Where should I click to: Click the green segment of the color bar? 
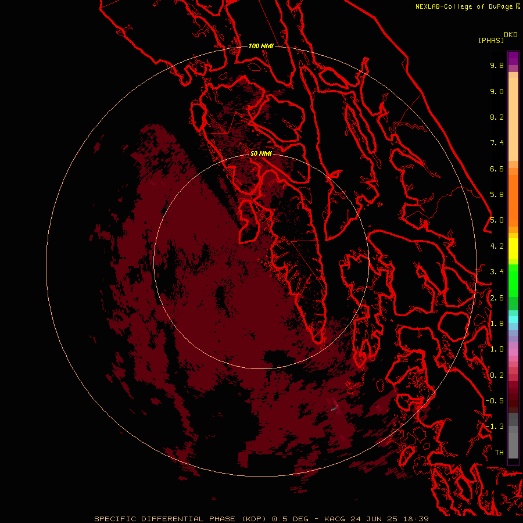(513, 287)
